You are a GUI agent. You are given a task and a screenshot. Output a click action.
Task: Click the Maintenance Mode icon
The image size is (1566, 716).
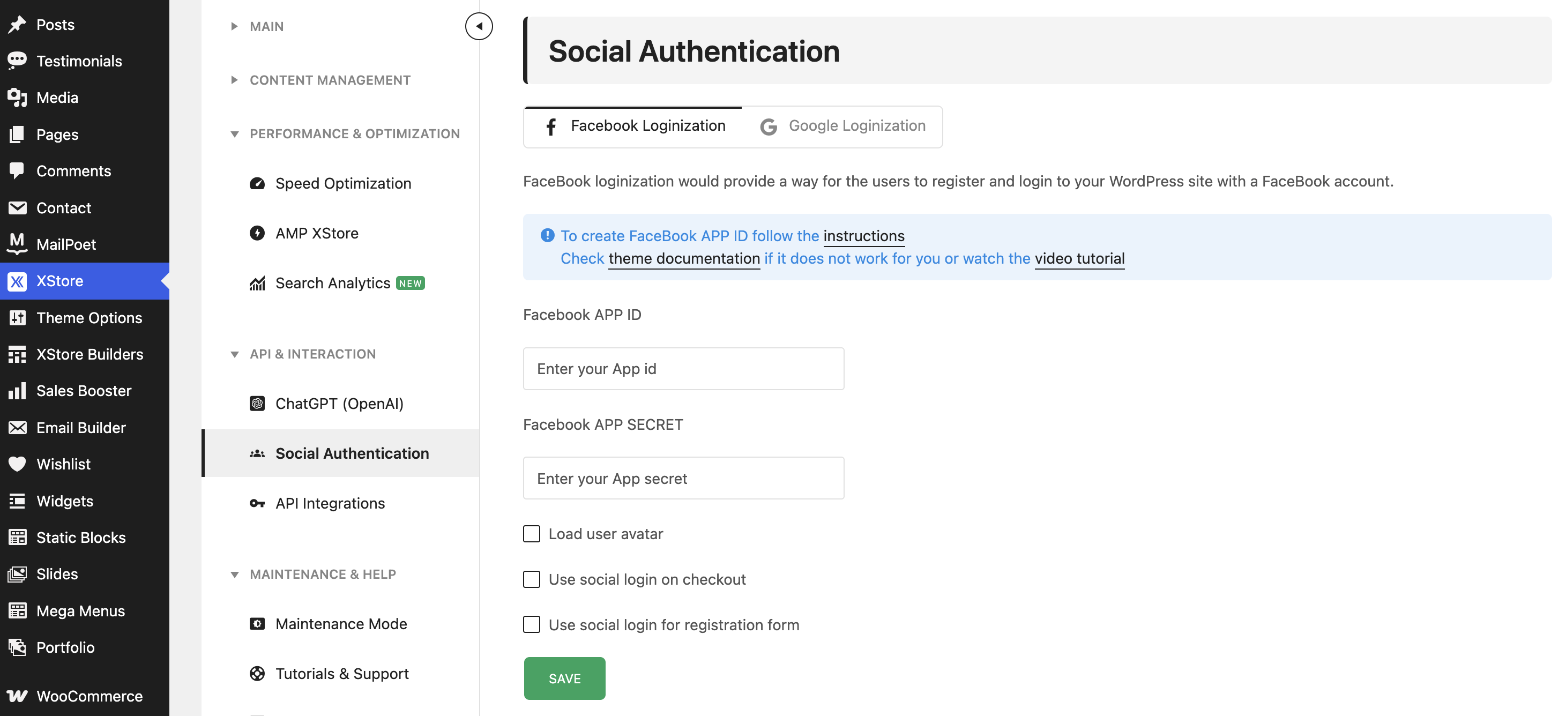click(x=257, y=624)
